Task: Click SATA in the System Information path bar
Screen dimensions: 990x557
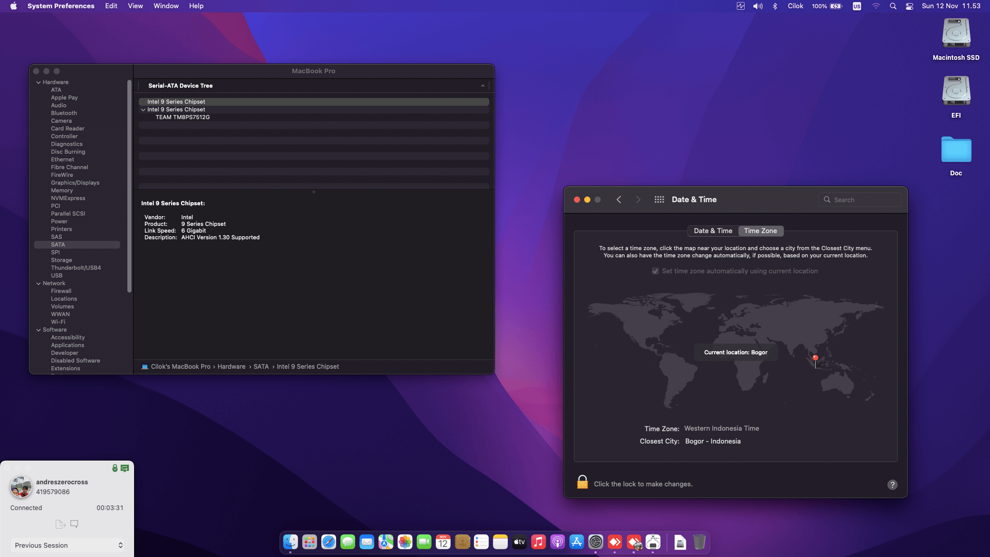Action: [261, 367]
